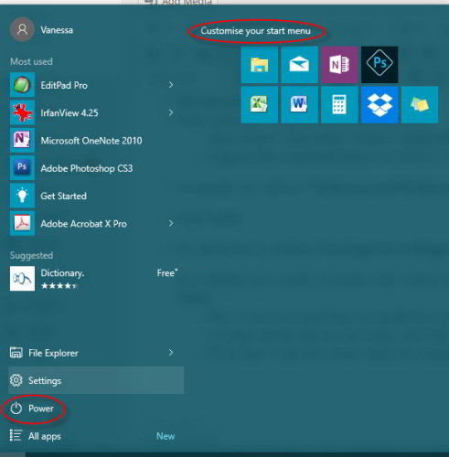Launch the Excel tile
The width and height of the screenshot is (449, 457).
(260, 105)
